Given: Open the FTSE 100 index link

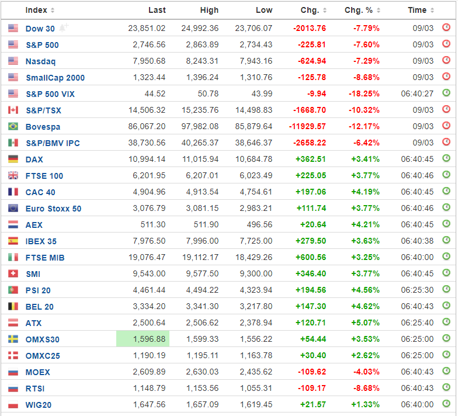Looking at the screenshot, I should pyautogui.click(x=44, y=176).
